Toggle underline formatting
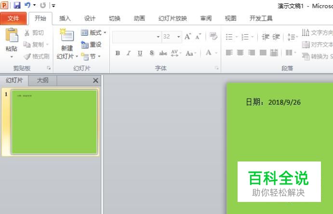This screenshot has width=333, height=214. pos(140,53)
